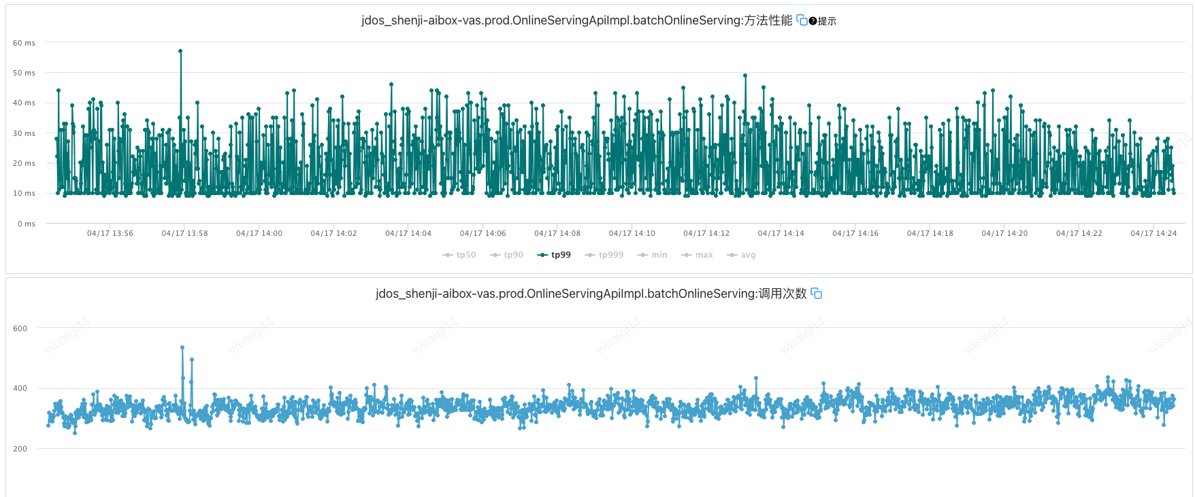The image size is (1195, 497).
Task: Click the 04/17 14:16 axis label
Action: click(855, 233)
